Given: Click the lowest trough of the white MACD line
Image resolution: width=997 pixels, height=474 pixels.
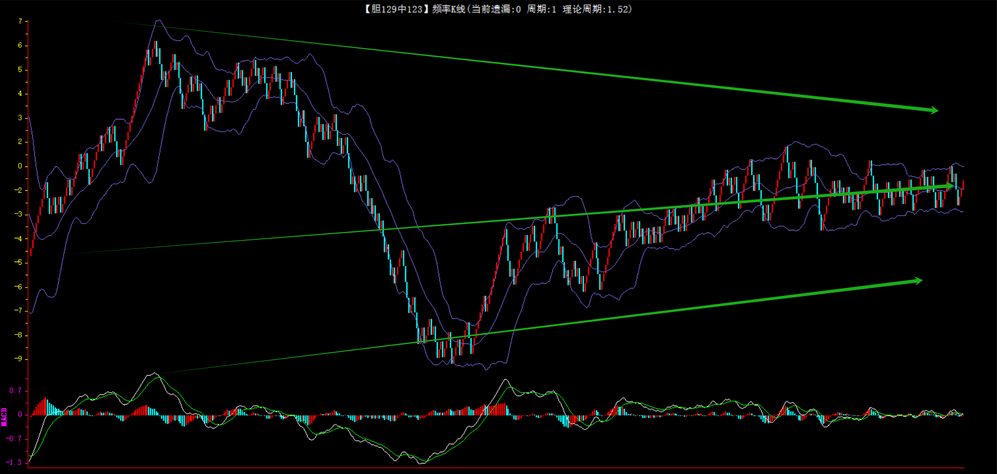Looking at the screenshot, I should point(421,463).
